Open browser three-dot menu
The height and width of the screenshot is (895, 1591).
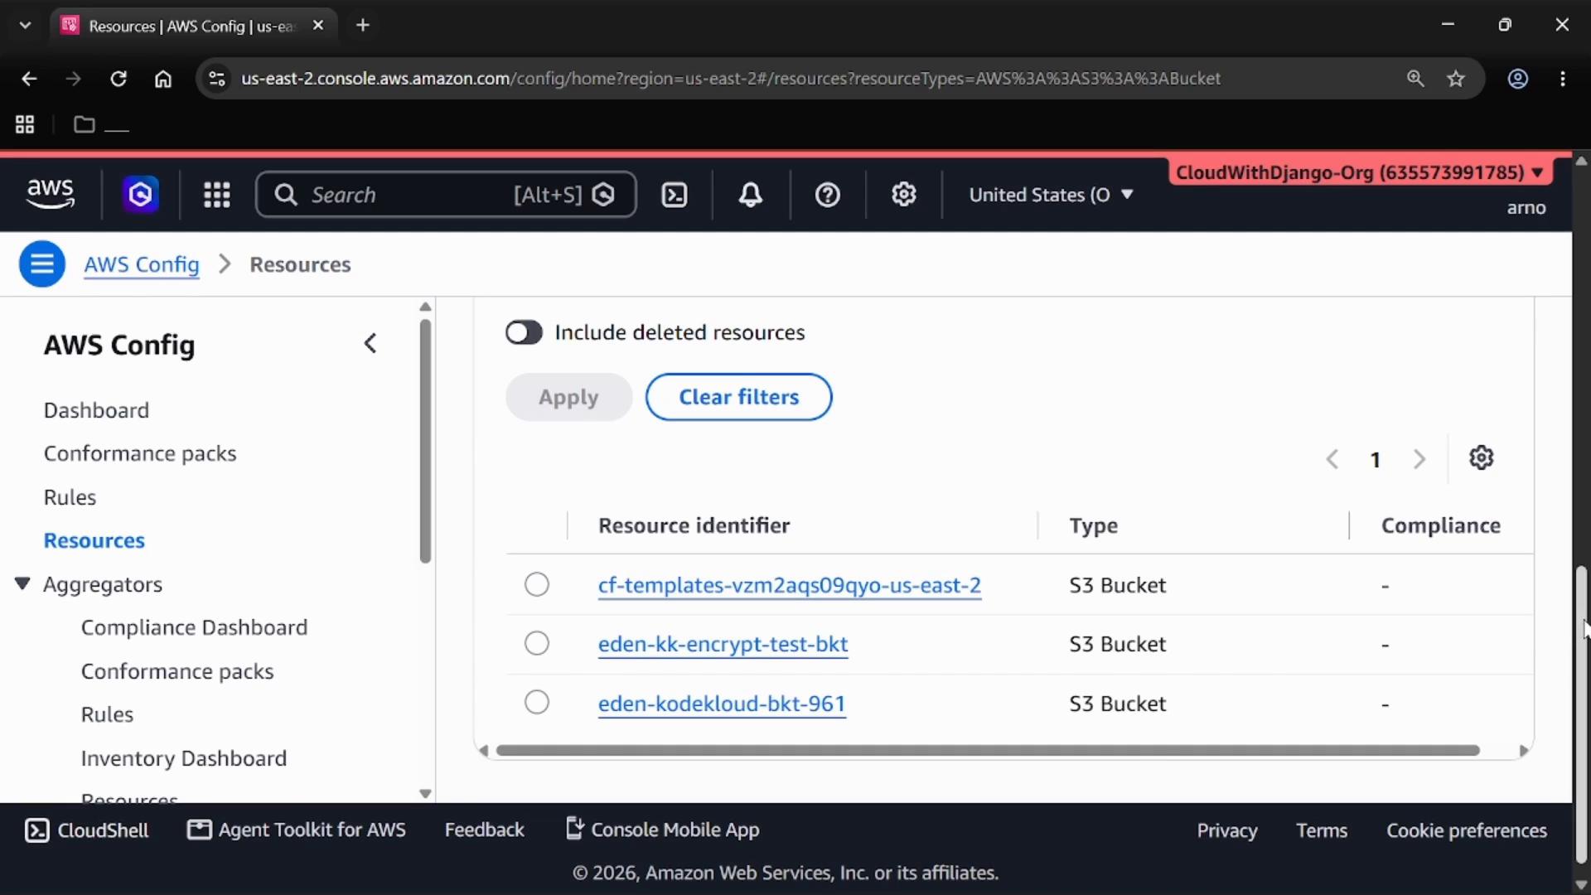click(x=1563, y=79)
